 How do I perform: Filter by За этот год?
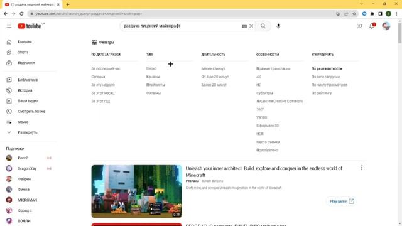tap(100, 101)
